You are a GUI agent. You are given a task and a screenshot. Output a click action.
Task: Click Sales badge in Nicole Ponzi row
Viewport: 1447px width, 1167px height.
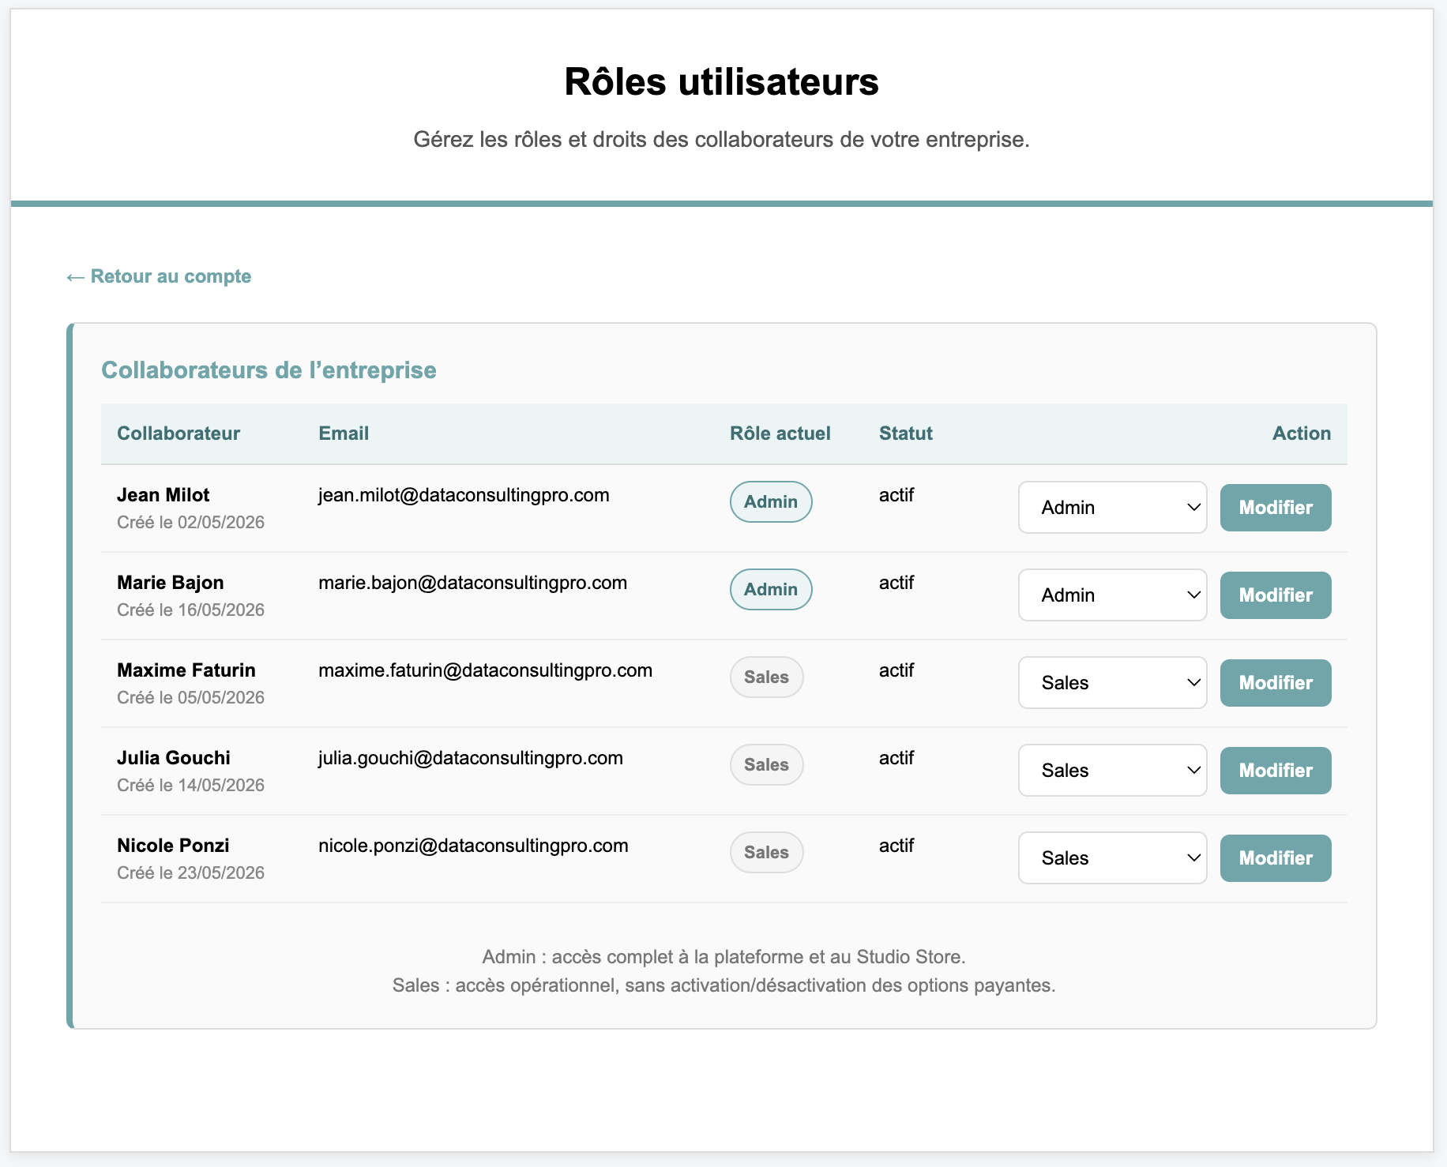(x=766, y=853)
